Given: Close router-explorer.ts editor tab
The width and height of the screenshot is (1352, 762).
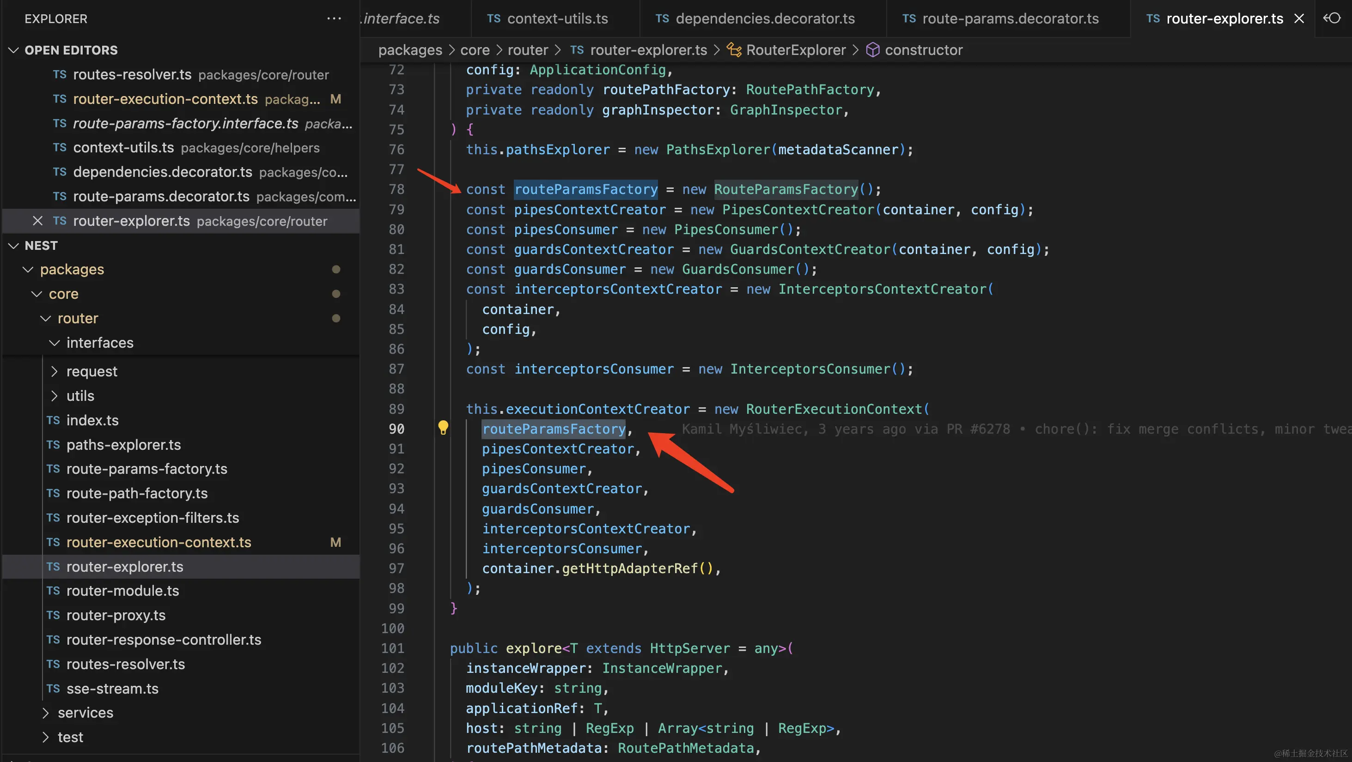Looking at the screenshot, I should [x=1299, y=19].
